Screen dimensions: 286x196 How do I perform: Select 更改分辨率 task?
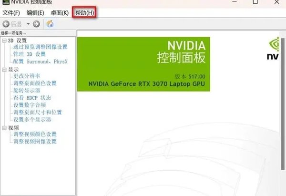tap(27, 76)
